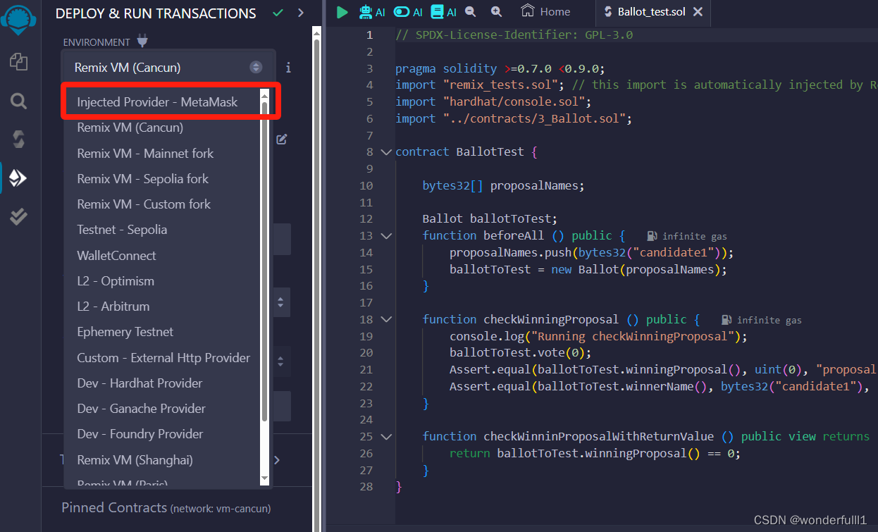Open the File Explorer sidebar icon
878x532 pixels.
19,62
